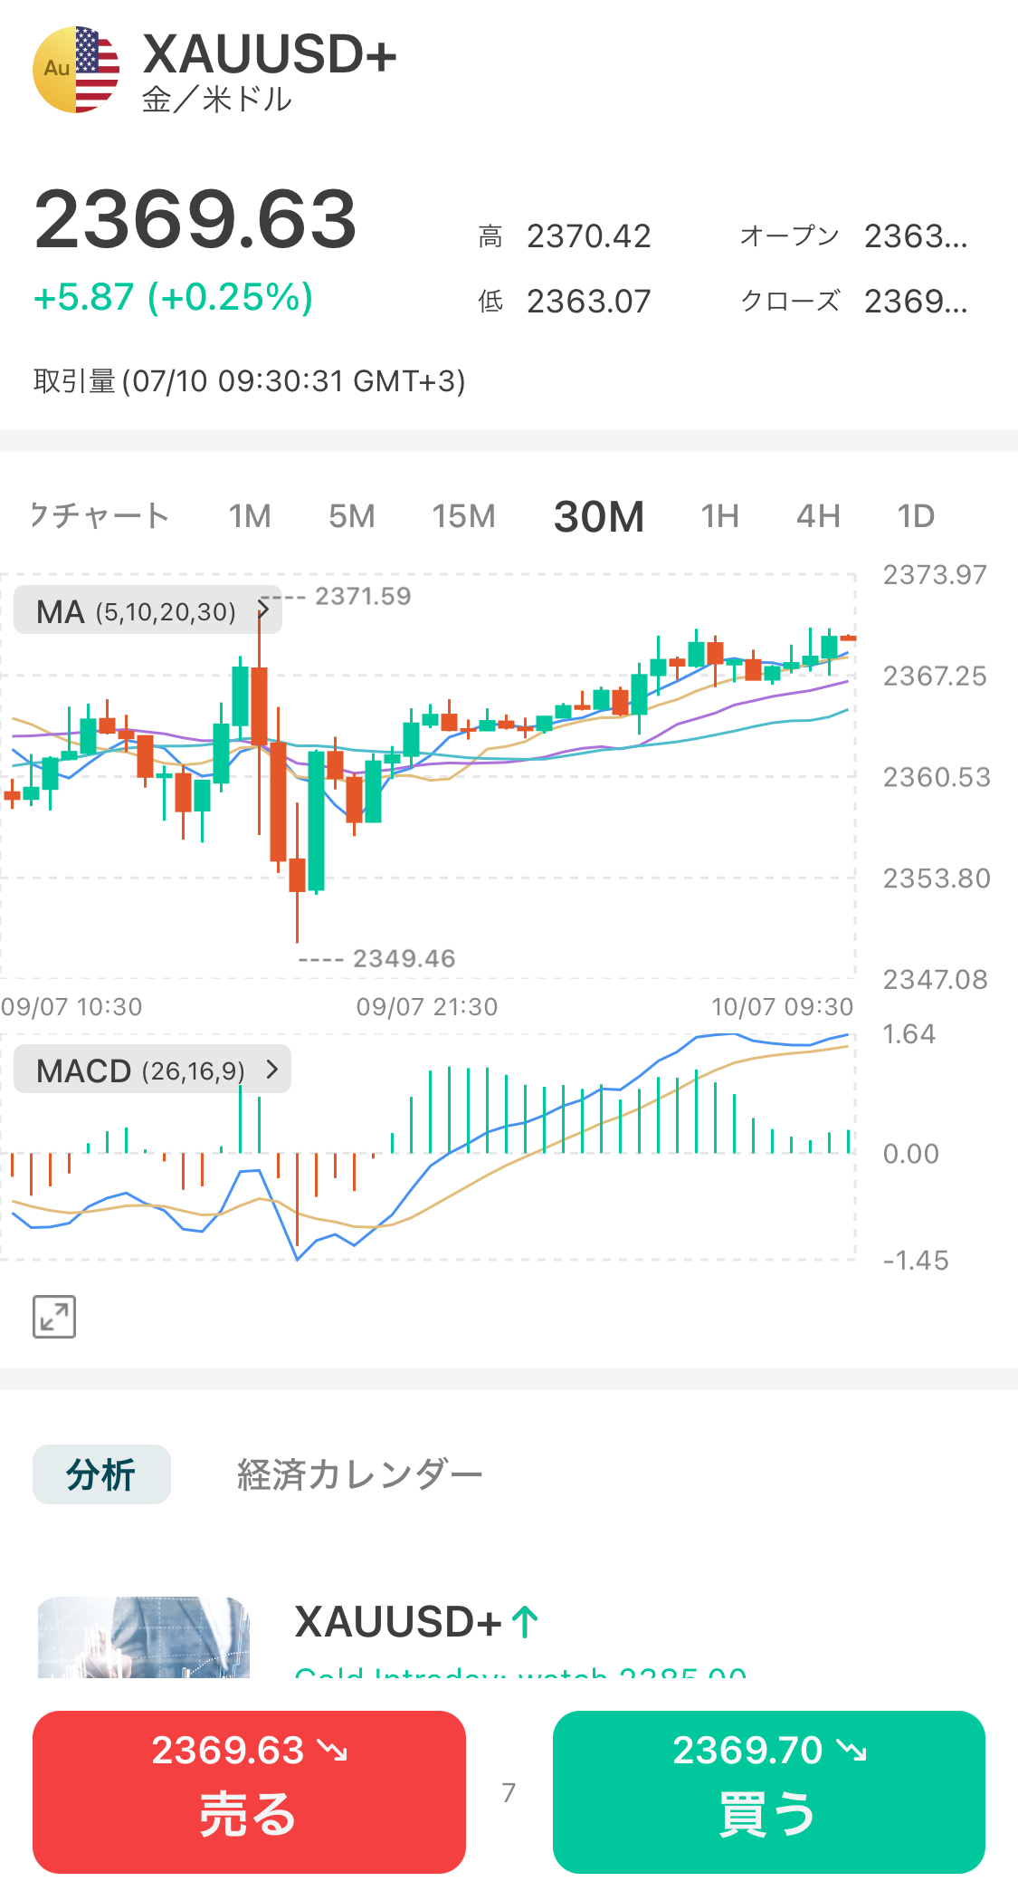Image resolution: width=1018 pixels, height=1891 pixels.
Task: Tap the green up arrow beside XAUUSD+
Action: click(525, 1621)
